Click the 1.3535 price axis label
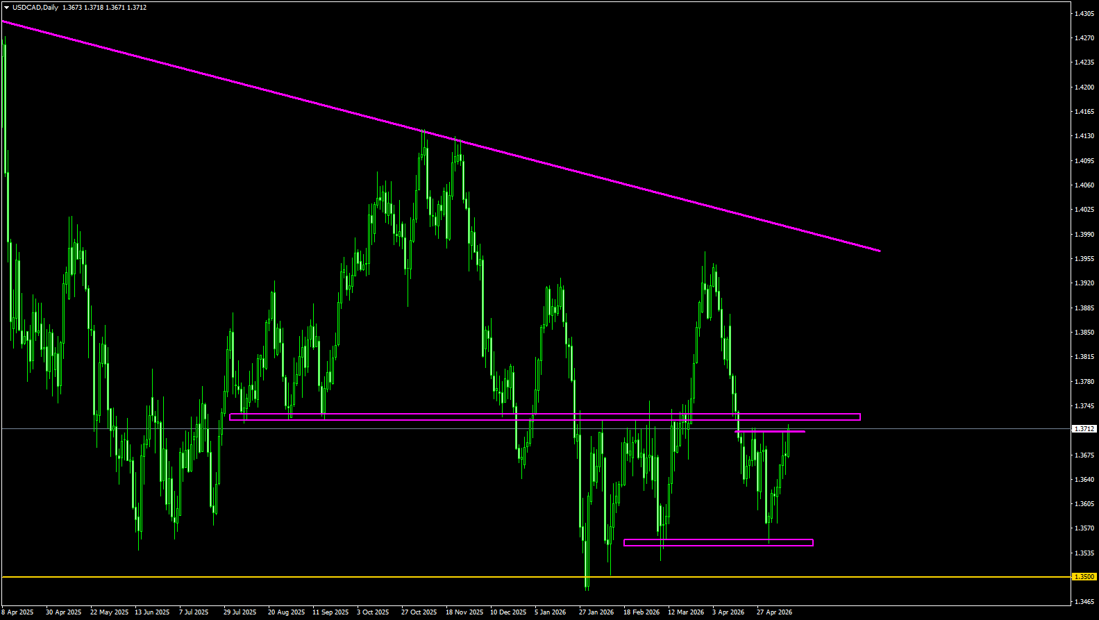This screenshot has height=620, width=1099. [1084, 553]
